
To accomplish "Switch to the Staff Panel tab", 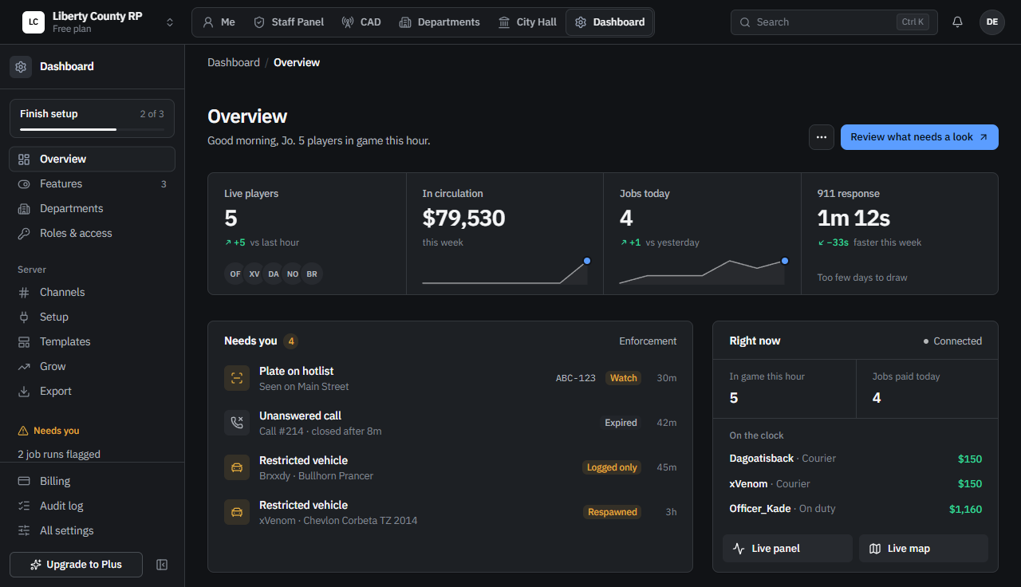I will (x=289, y=22).
